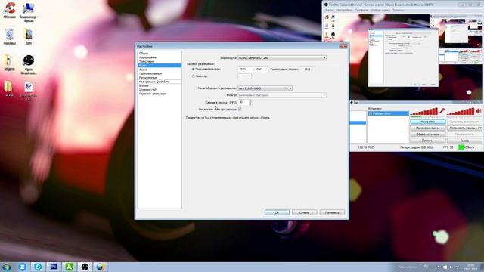Open the File menu in OBS window
This screenshot has height=272, width=484.
pyautogui.click(x=329, y=10)
